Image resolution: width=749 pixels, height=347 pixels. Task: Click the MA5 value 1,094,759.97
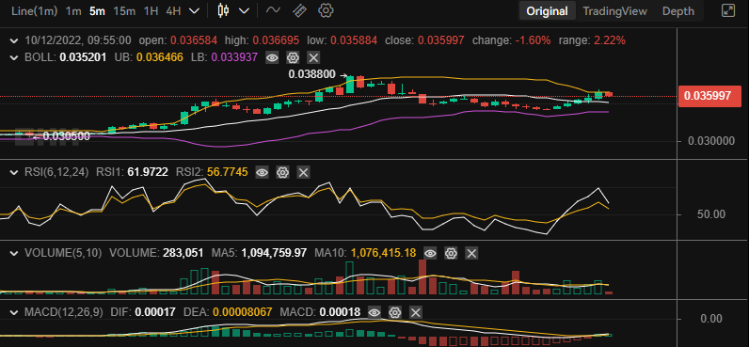click(274, 253)
